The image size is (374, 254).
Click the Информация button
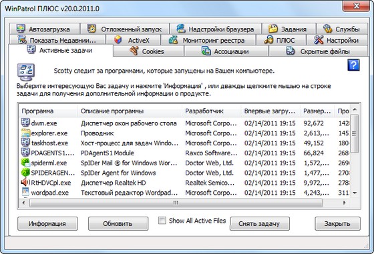click(x=47, y=223)
